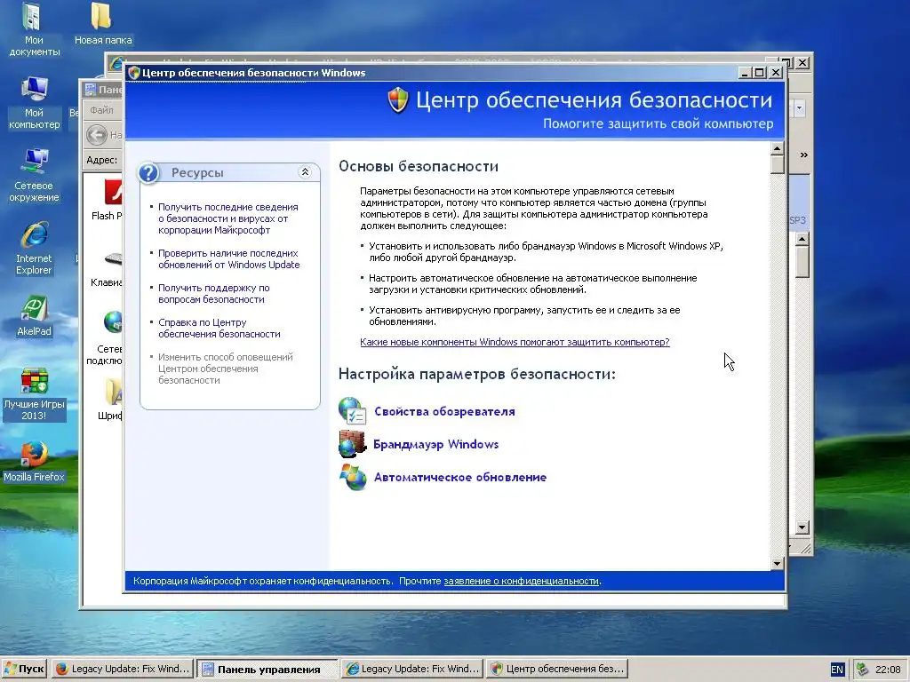
Task: Switch to Панель управления taskbar button
Action: pos(267,670)
